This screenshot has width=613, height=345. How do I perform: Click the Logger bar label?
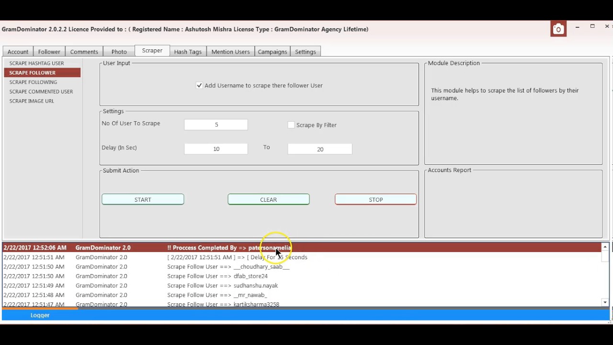pyautogui.click(x=40, y=315)
